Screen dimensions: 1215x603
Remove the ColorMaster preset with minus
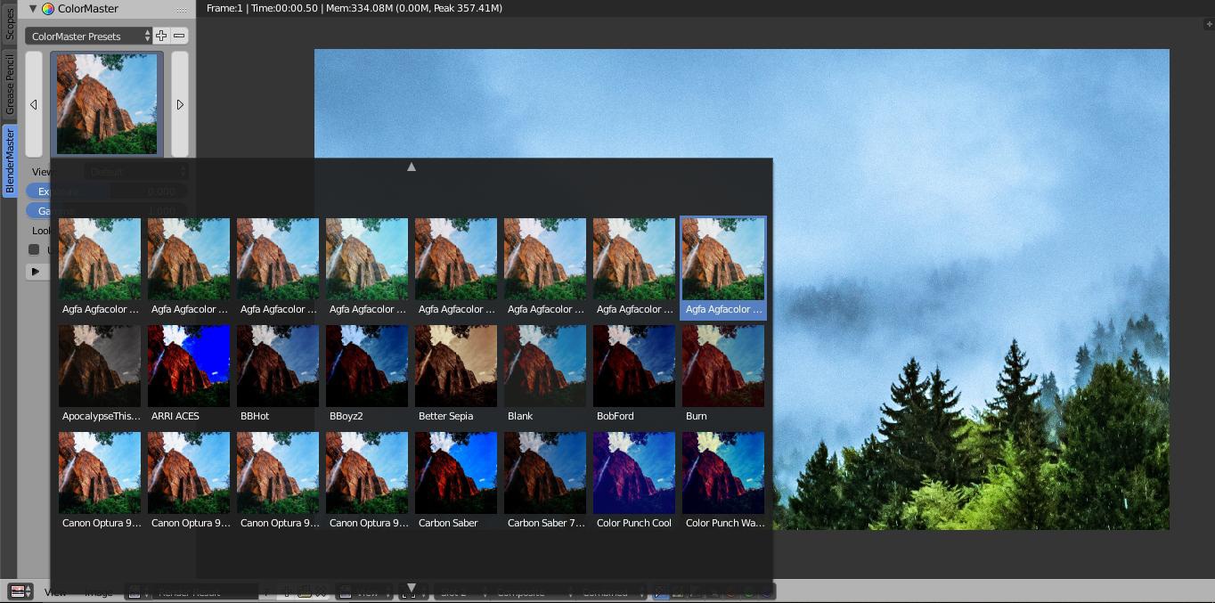[x=179, y=36]
